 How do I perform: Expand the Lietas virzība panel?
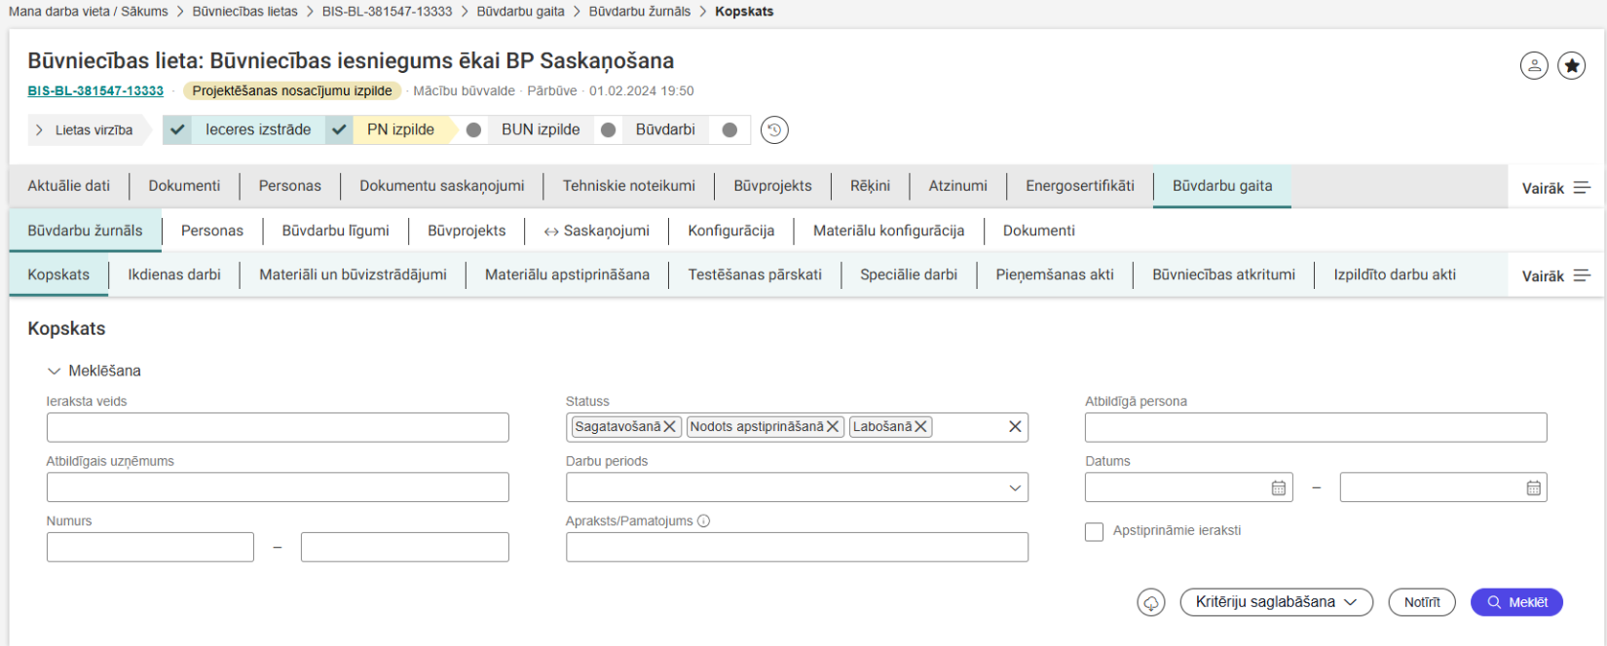[x=85, y=129]
